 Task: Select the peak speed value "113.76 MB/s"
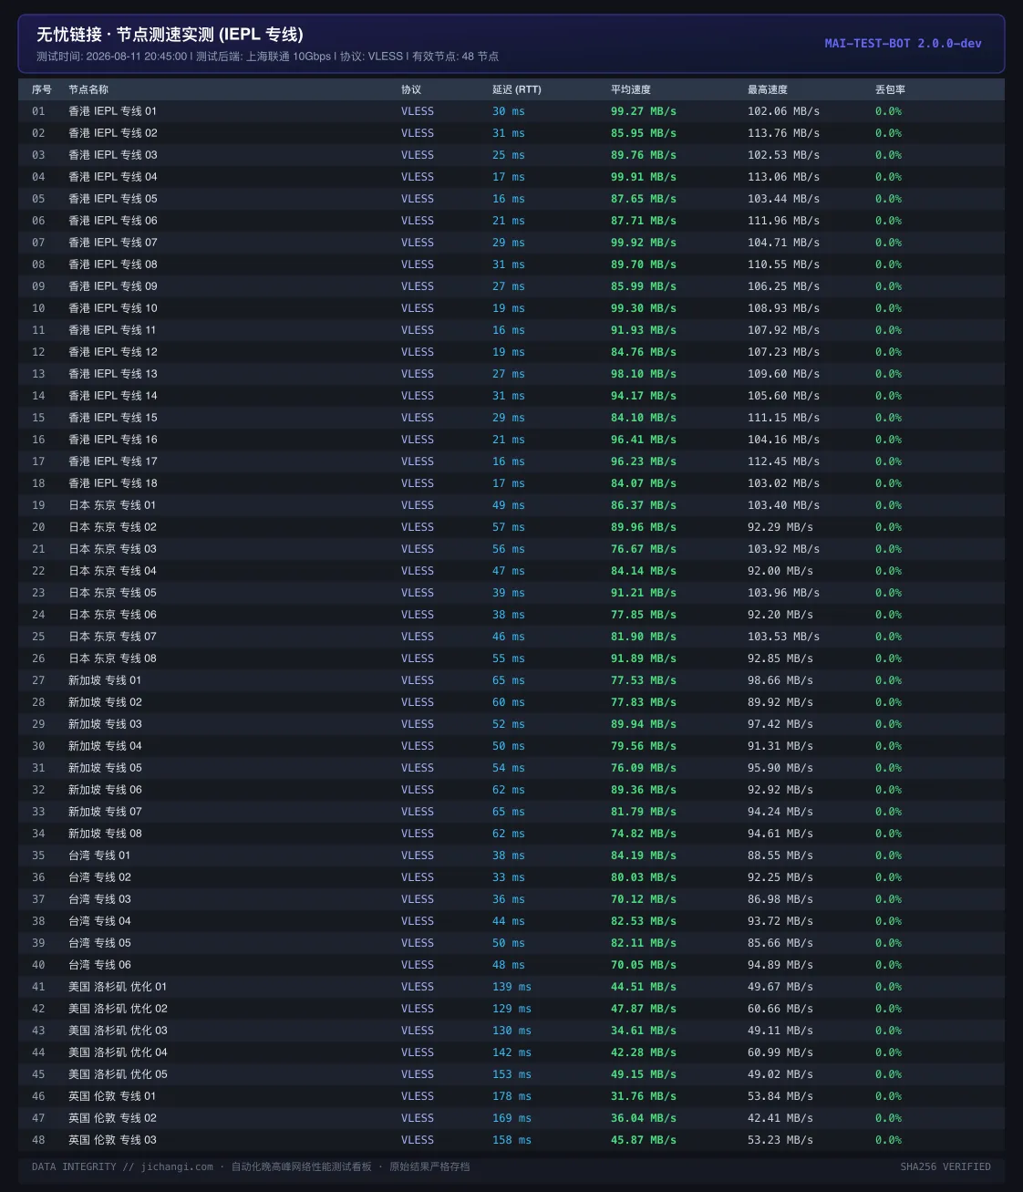783,133
